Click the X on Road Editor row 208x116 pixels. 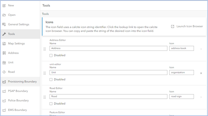pyautogui.click(x=201, y=97)
